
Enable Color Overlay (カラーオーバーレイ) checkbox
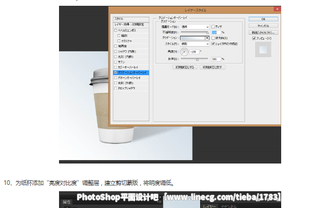[x=116, y=67]
